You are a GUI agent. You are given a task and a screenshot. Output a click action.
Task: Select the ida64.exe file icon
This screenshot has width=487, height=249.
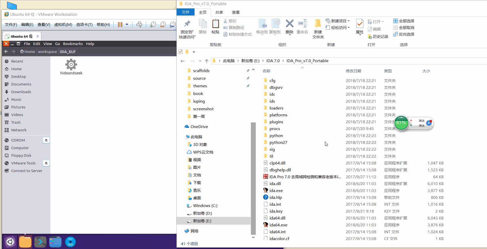click(x=265, y=225)
